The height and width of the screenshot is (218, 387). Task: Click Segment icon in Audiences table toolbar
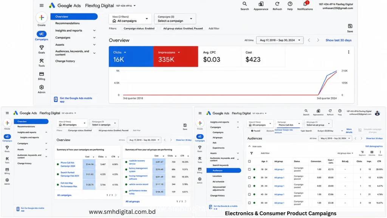[x=362, y=152]
